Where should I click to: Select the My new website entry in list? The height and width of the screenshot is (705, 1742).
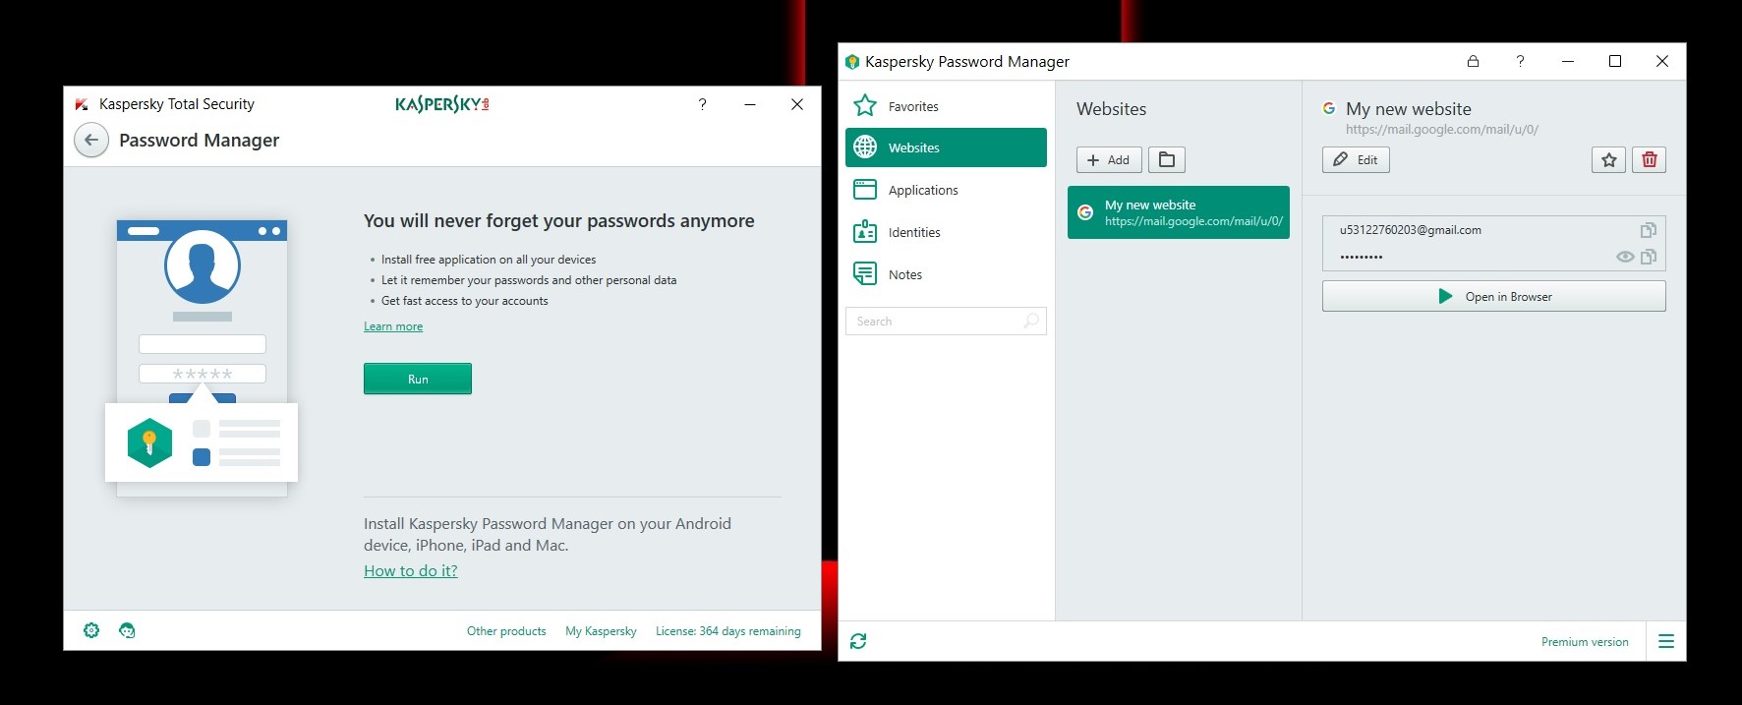[x=1179, y=212]
